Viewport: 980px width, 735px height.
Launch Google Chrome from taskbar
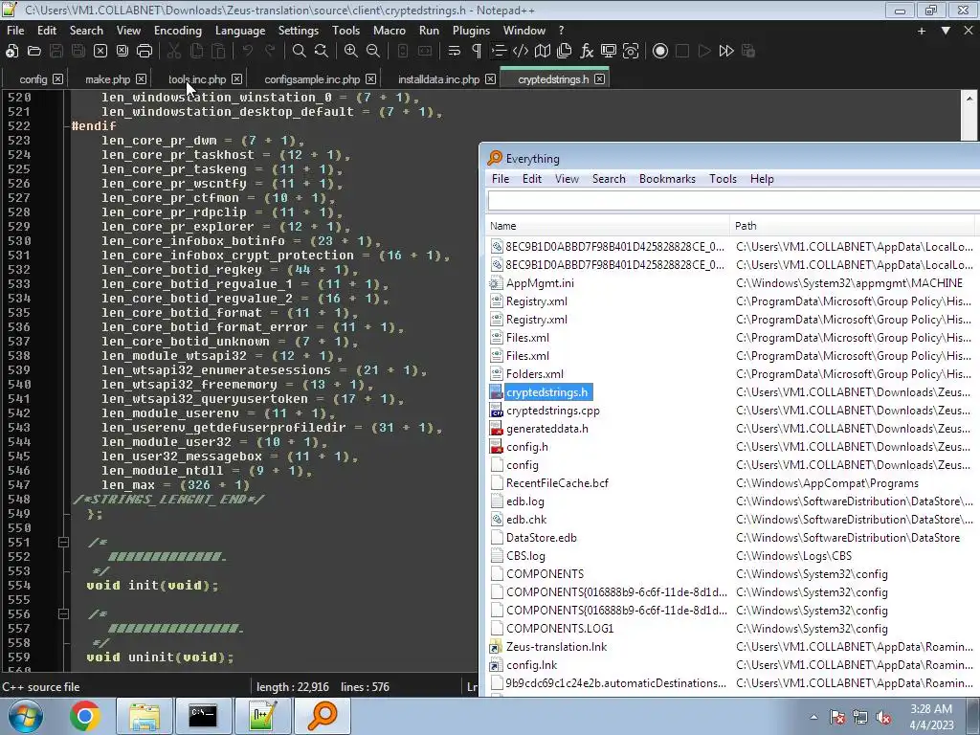pos(85,716)
